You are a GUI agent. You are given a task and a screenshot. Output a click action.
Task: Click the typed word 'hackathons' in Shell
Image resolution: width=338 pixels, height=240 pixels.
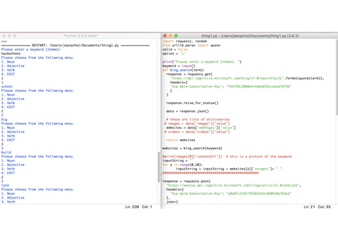(11, 53)
